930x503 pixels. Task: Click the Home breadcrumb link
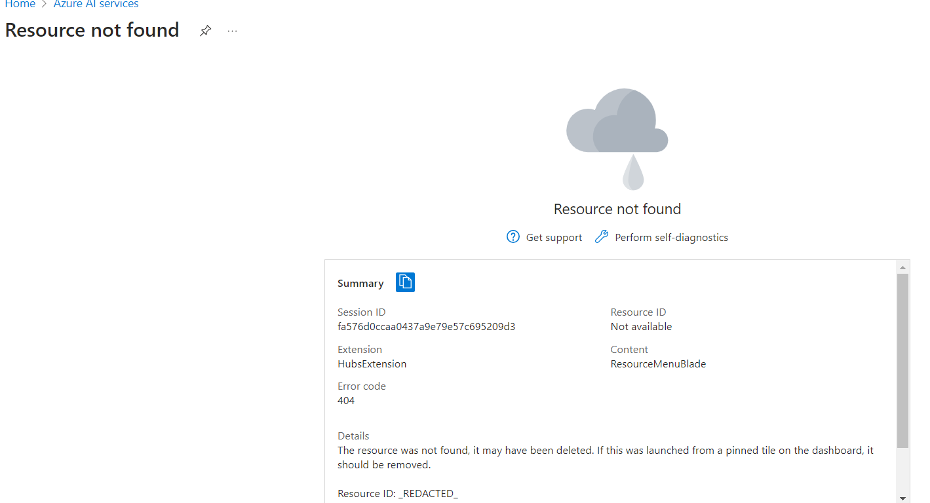point(20,4)
